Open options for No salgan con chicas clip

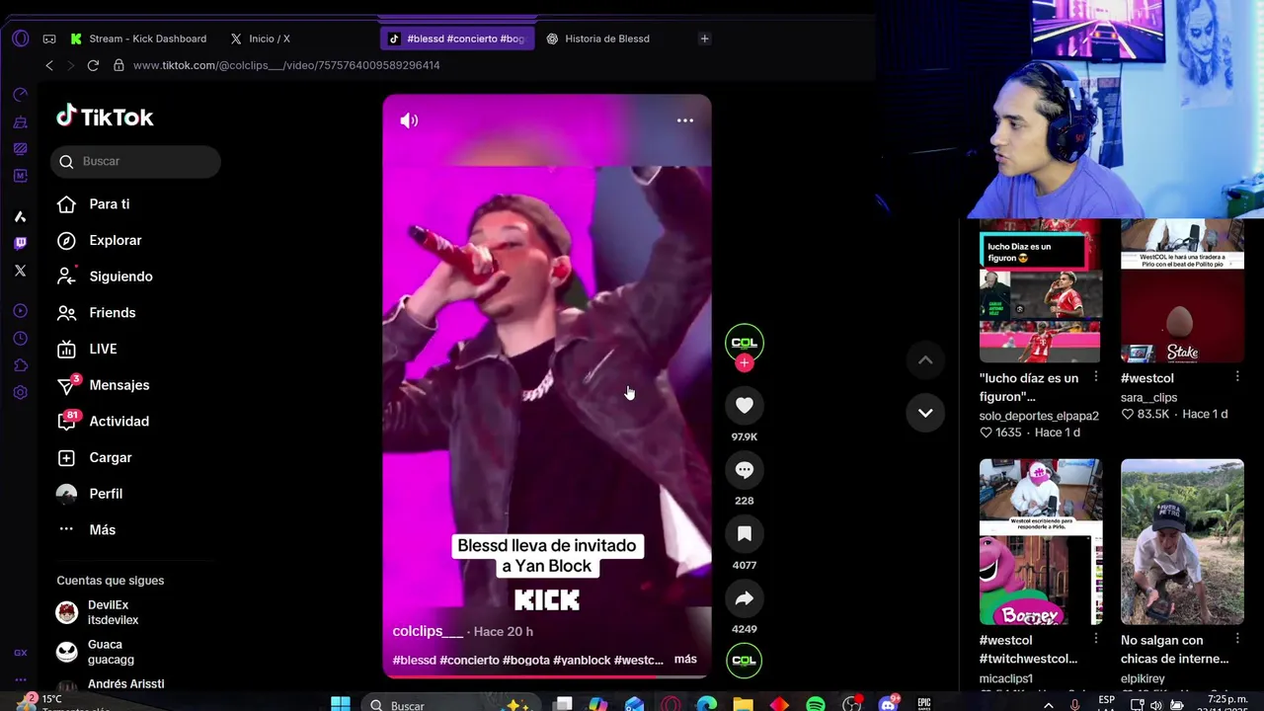(1237, 640)
